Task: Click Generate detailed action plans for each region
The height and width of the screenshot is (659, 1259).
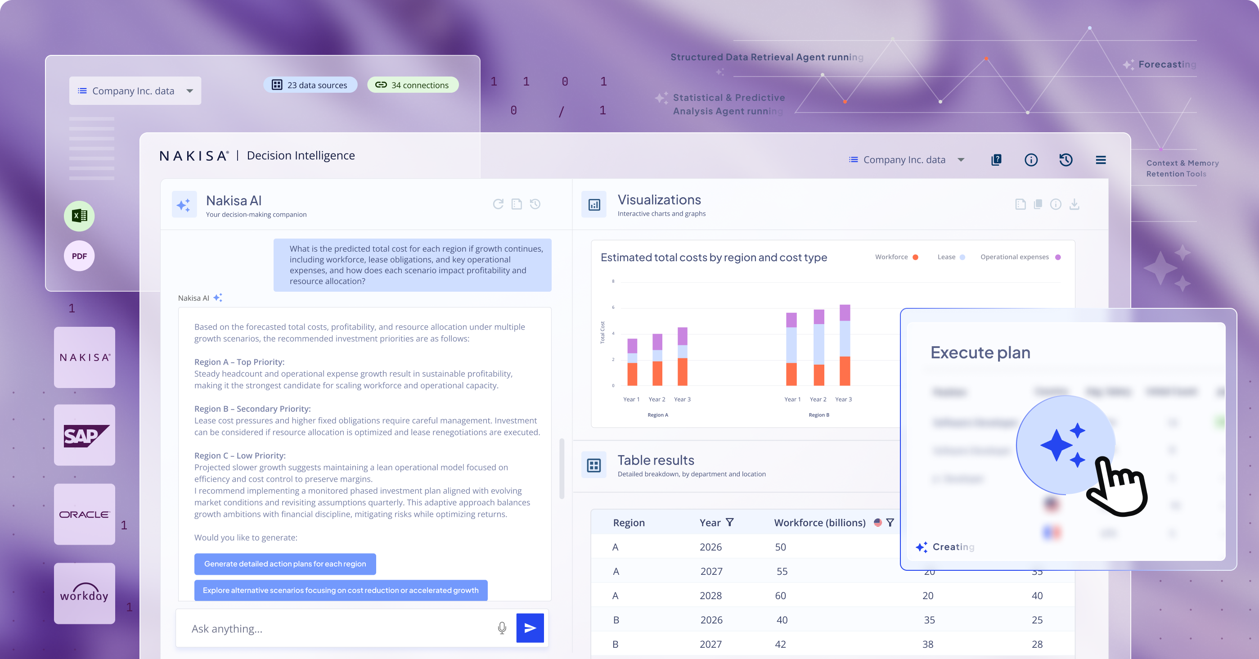Action: (285, 564)
